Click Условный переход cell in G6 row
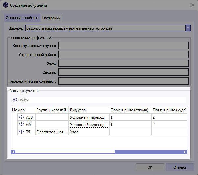 pos(89,124)
